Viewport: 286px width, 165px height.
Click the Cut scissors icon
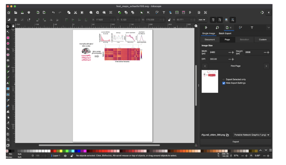(x=75, y=13)
